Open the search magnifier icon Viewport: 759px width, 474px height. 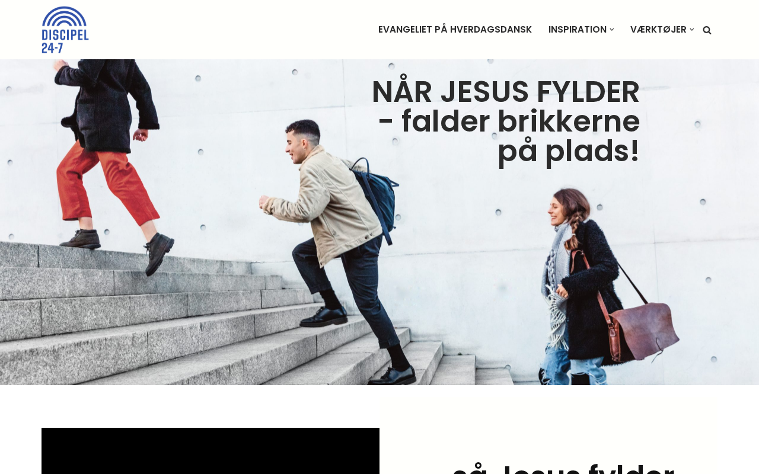click(x=707, y=30)
